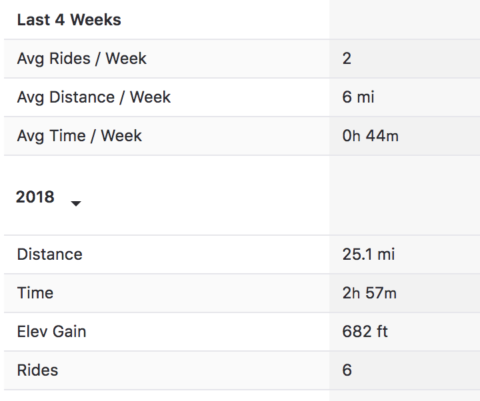Select the Avg Distance / Week label
Screen dimensions: 480x401
[94, 97]
